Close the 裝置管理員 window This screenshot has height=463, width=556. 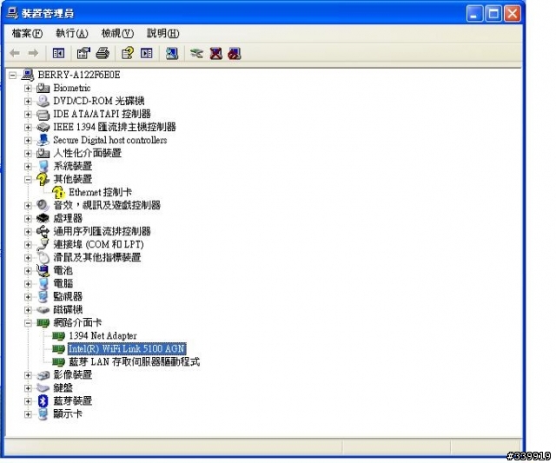[x=513, y=14]
